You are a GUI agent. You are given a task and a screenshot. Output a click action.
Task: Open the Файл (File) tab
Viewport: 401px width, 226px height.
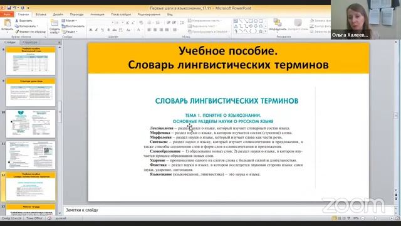7,14
